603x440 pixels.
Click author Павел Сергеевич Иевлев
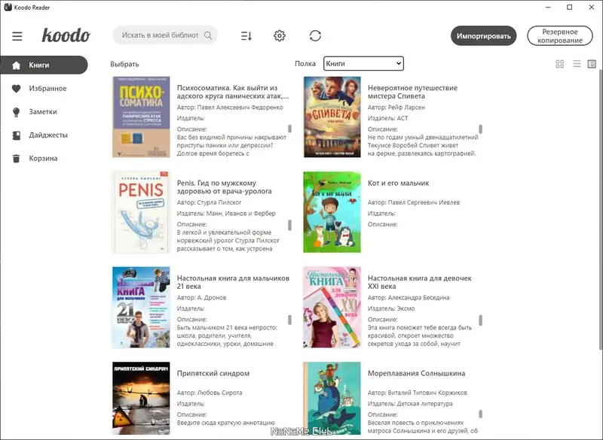tap(424, 202)
